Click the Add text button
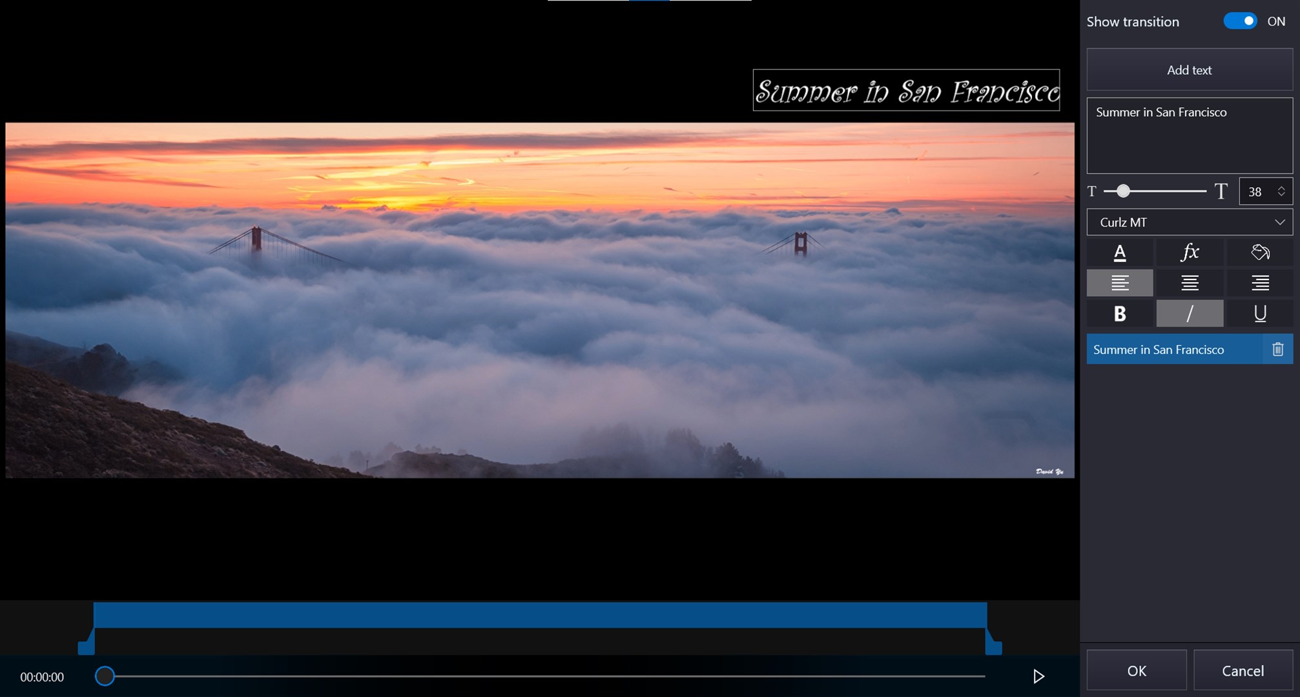The width and height of the screenshot is (1300, 697). click(1189, 70)
